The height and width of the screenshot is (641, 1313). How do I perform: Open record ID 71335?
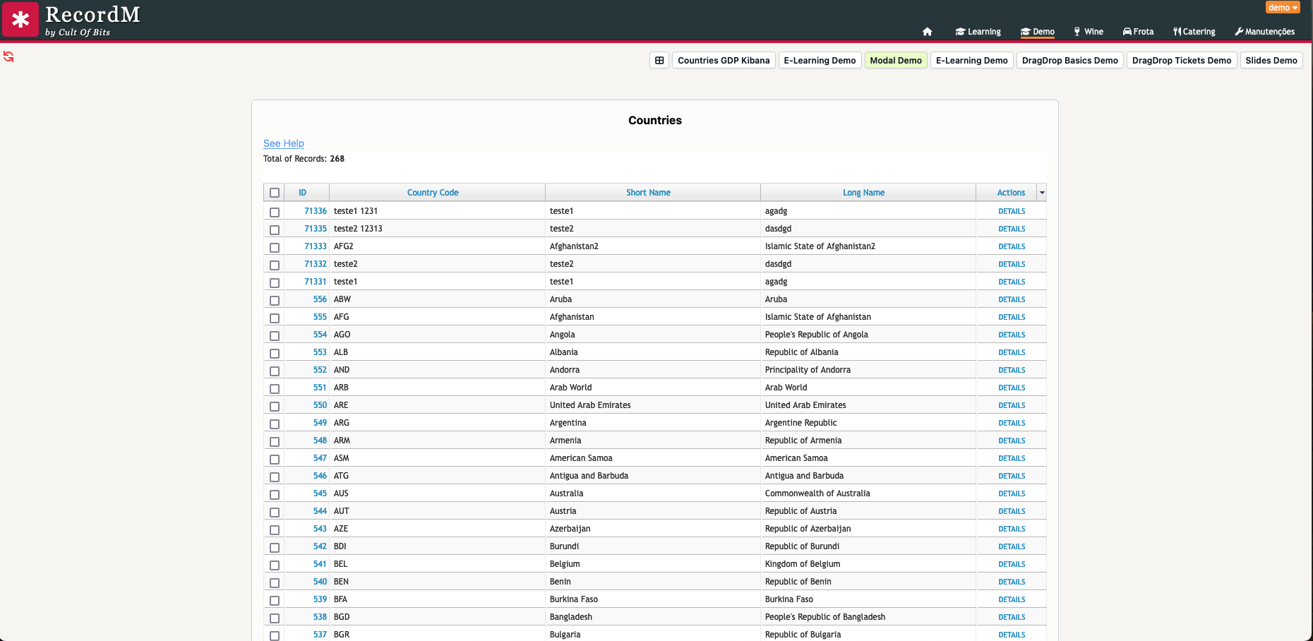click(x=316, y=229)
